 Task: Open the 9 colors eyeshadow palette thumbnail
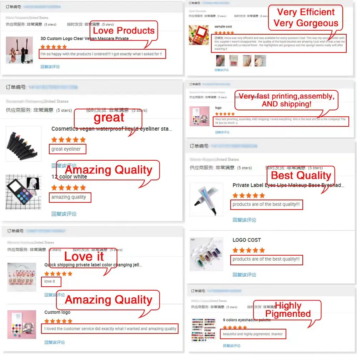click(x=203, y=330)
